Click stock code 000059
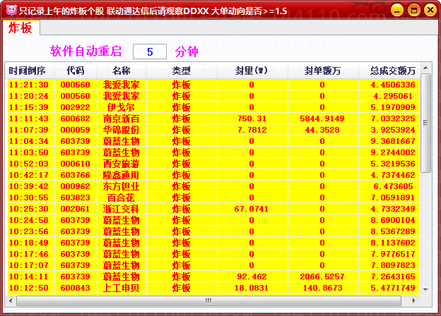 [76, 130]
